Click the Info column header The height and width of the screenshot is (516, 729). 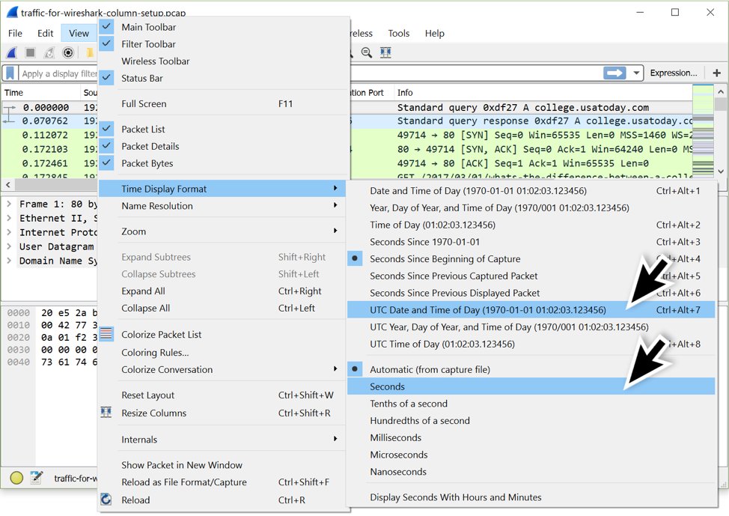(x=543, y=93)
